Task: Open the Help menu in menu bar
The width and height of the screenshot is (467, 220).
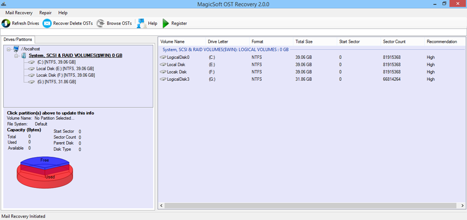Action: (63, 13)
